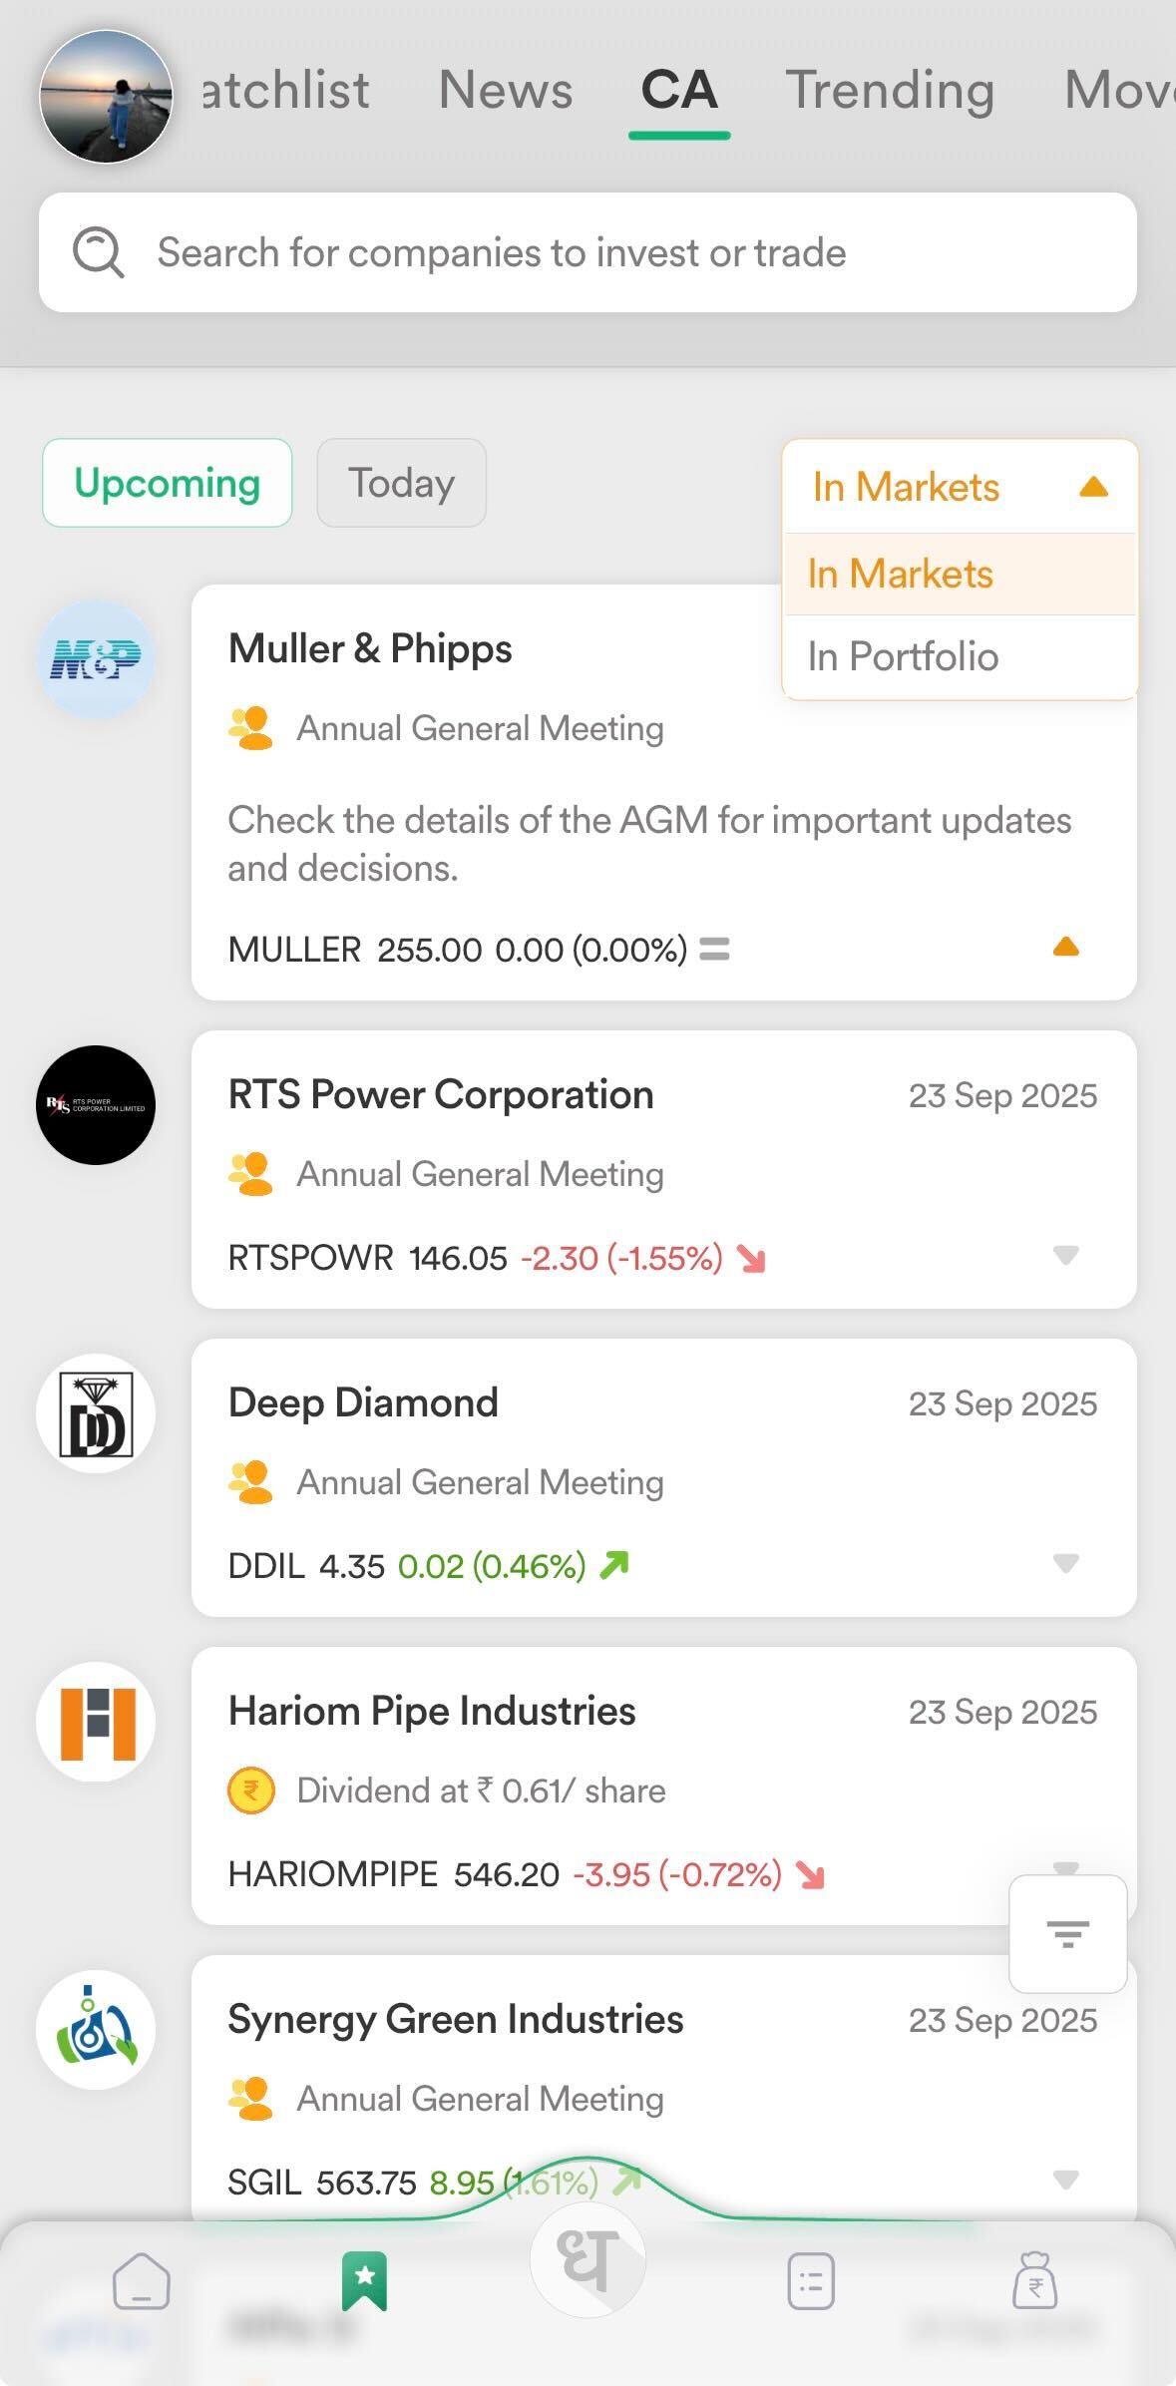Switch to the Today filter chip
The height and width of the screenshot is (2386, 1176).
(x=401, y=483)
